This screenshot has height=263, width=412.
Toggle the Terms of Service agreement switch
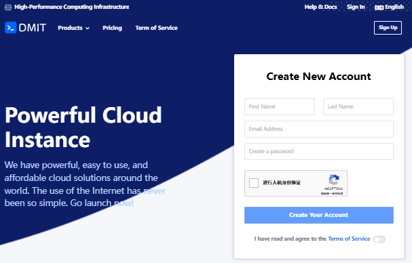[379, 239]
